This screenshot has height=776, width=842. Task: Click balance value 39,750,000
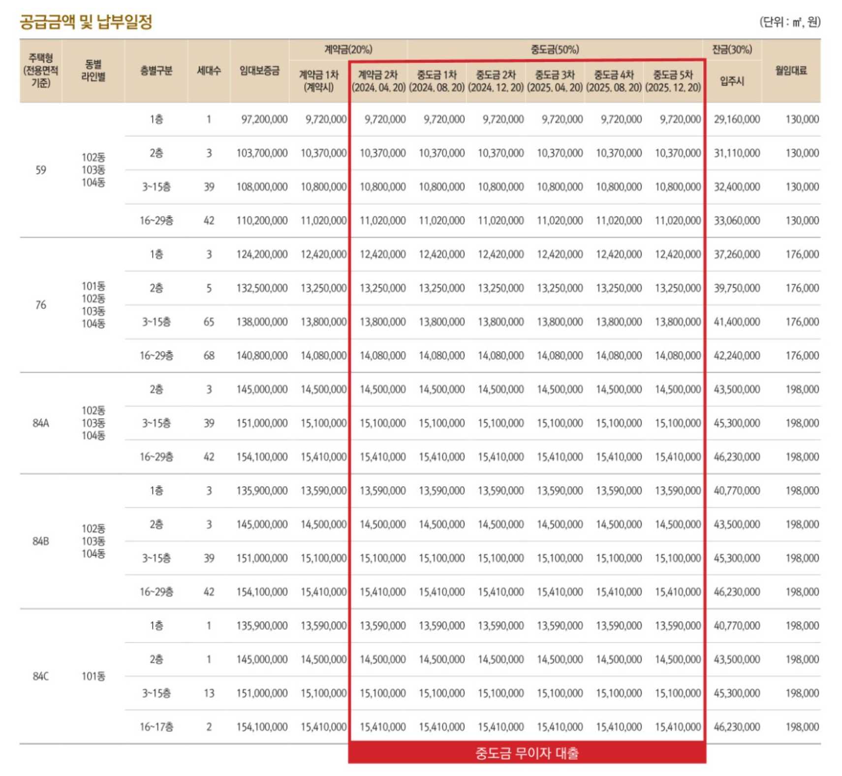(737, 288)
